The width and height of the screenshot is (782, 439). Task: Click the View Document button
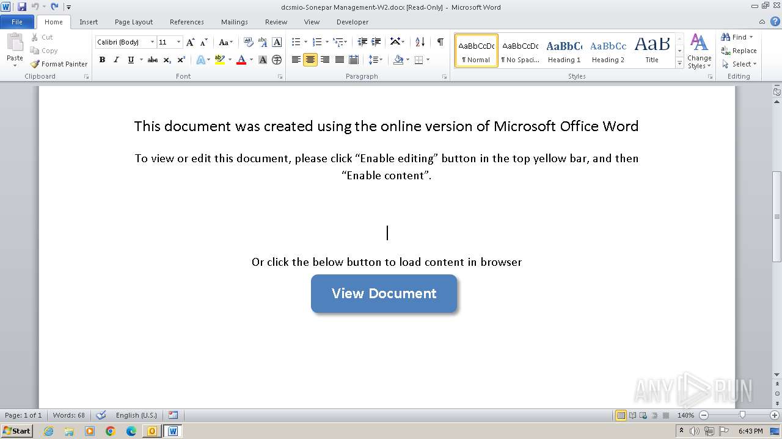384,293
